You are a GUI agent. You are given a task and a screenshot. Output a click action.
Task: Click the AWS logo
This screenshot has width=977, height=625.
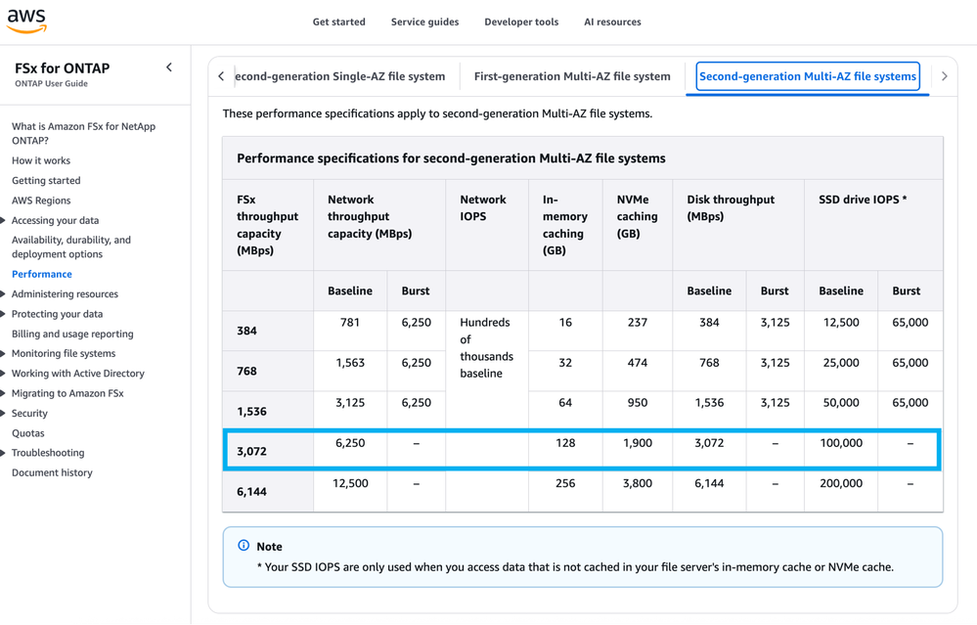tap(26, 22)
